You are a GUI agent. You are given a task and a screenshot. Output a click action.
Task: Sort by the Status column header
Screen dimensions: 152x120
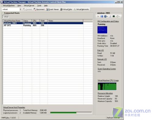click(27, 21)
